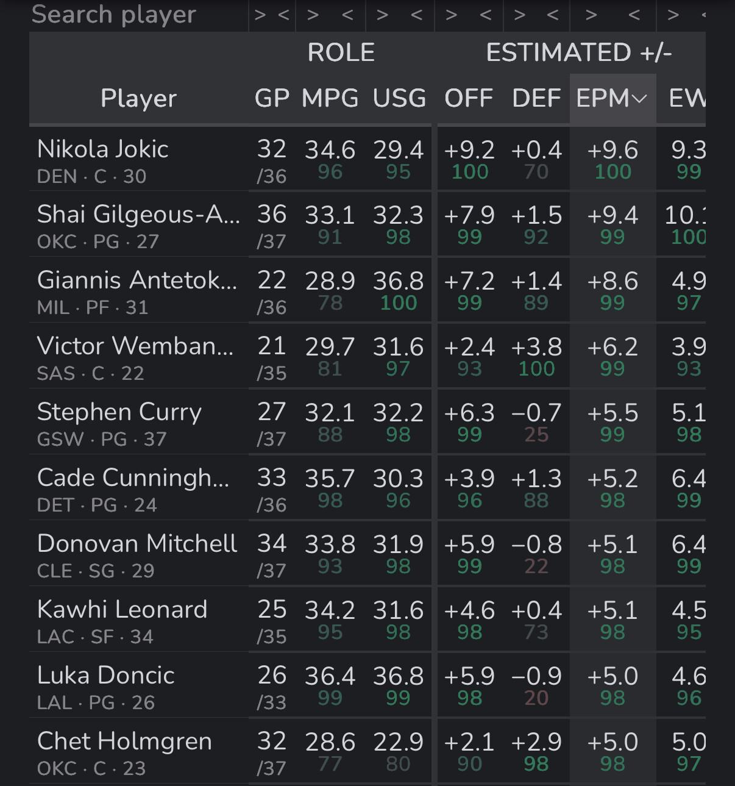Sort by the GP column header

click(272, 98)
